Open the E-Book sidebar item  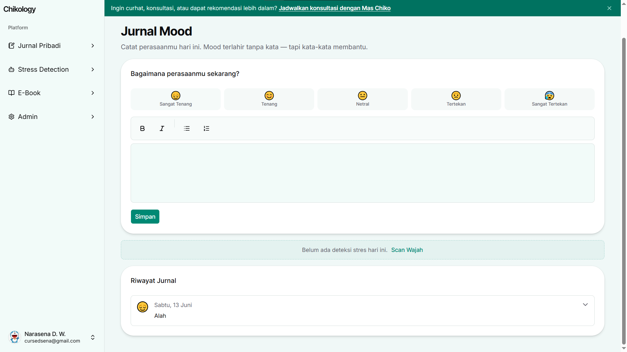52,93
